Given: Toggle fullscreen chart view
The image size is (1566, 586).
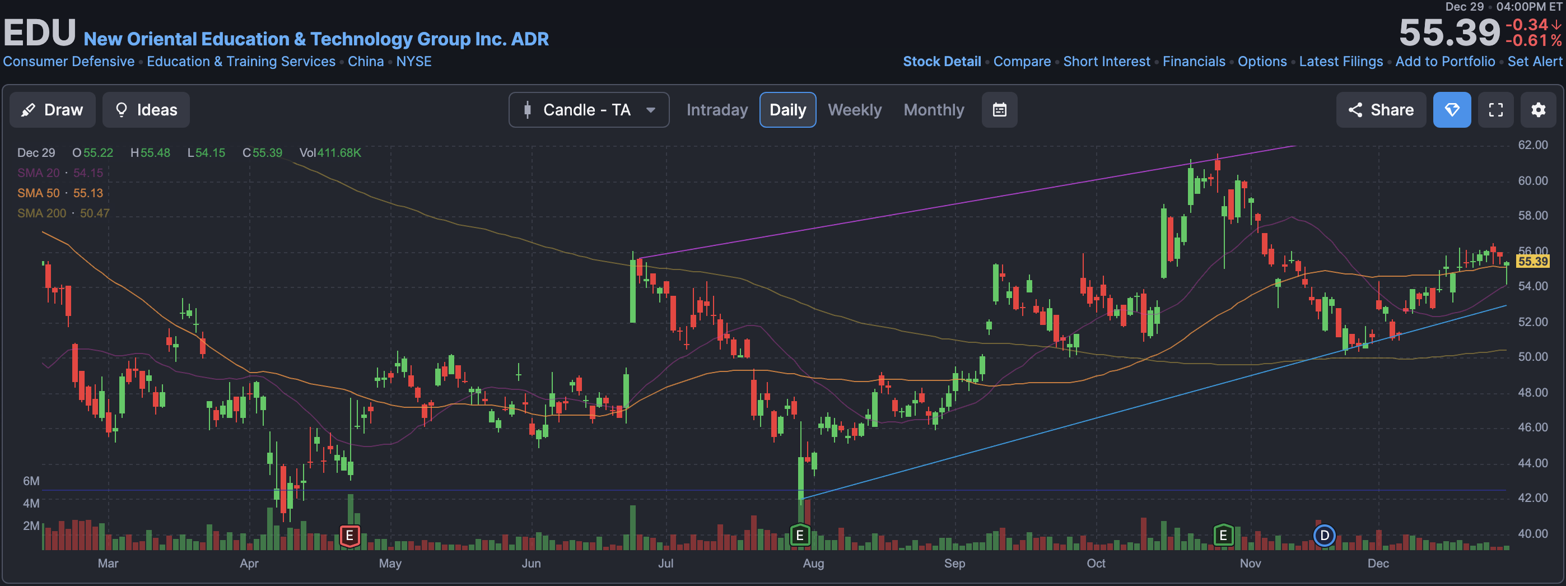Looking at the screenshot, I should (1495, 110).
